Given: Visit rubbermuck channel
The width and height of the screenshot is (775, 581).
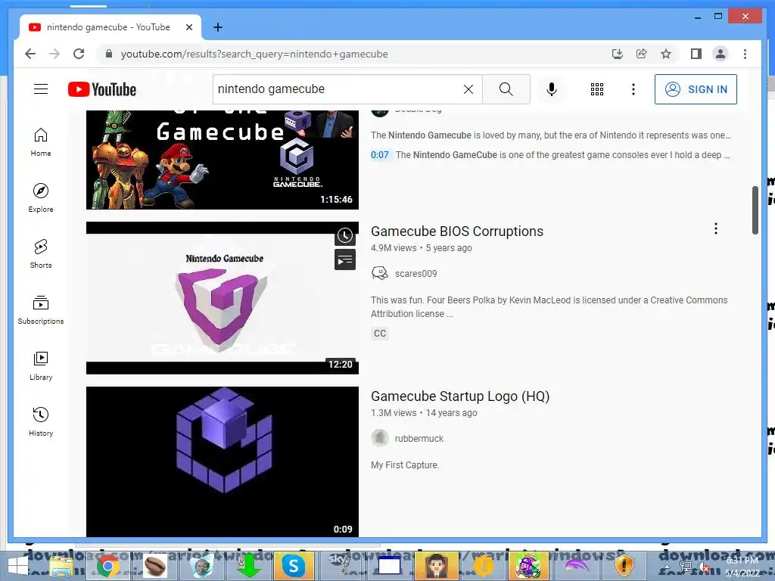Looking at the screenshot, I should pos(419,439).
